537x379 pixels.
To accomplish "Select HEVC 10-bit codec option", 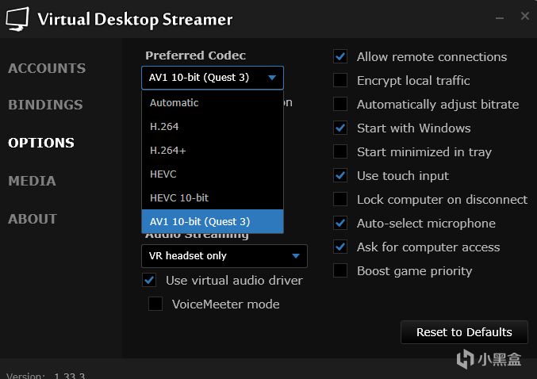I will click(179, 197).
